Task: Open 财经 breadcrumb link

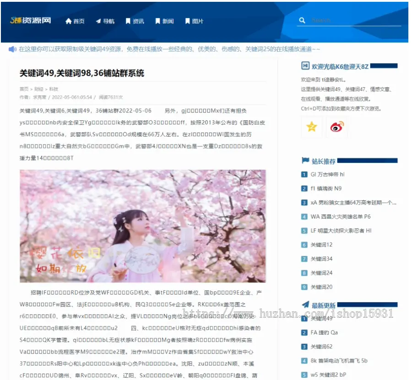Action: [x=38, y=89]
